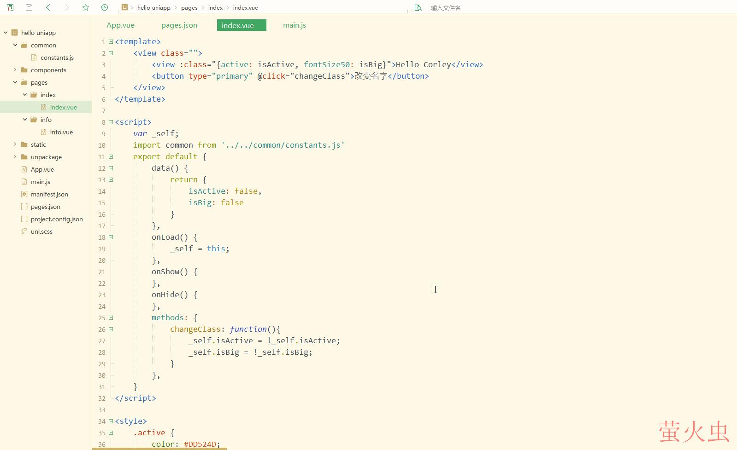Collapse the index folder

[25, 95]
